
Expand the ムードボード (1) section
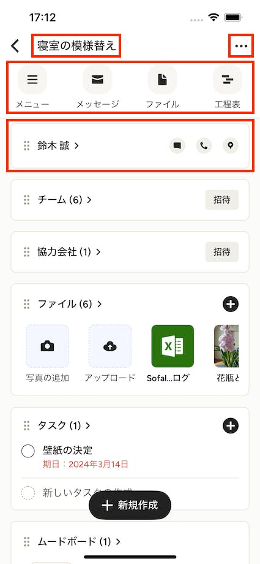tap(79, 541)
